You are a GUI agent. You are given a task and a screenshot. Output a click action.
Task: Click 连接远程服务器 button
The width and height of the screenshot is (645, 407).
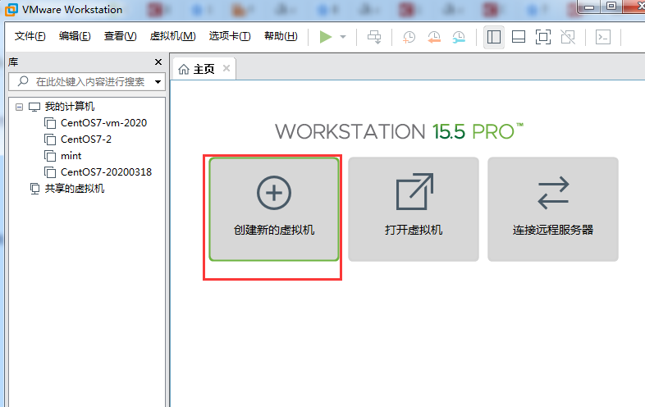pyautogui.click(x=553, y=209)
